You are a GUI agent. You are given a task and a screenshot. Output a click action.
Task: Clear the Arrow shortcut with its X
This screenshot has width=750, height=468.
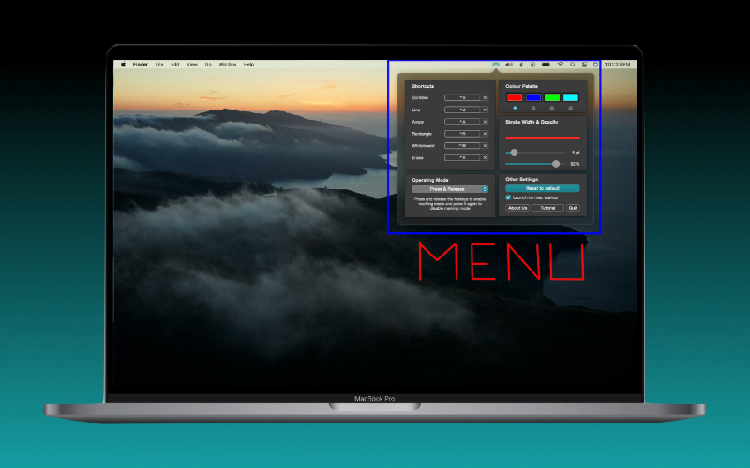485,122
